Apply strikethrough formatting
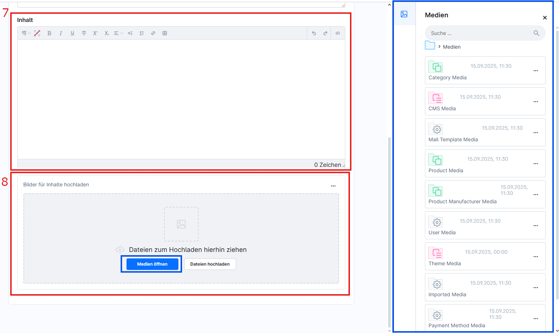 pos(84,33)
